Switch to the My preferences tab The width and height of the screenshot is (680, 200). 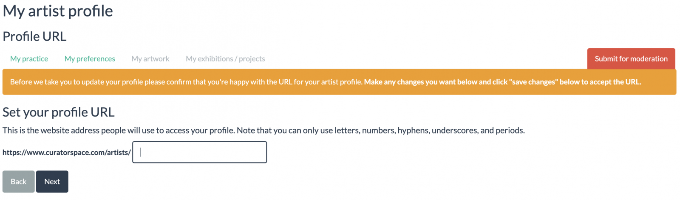[90, 59]
